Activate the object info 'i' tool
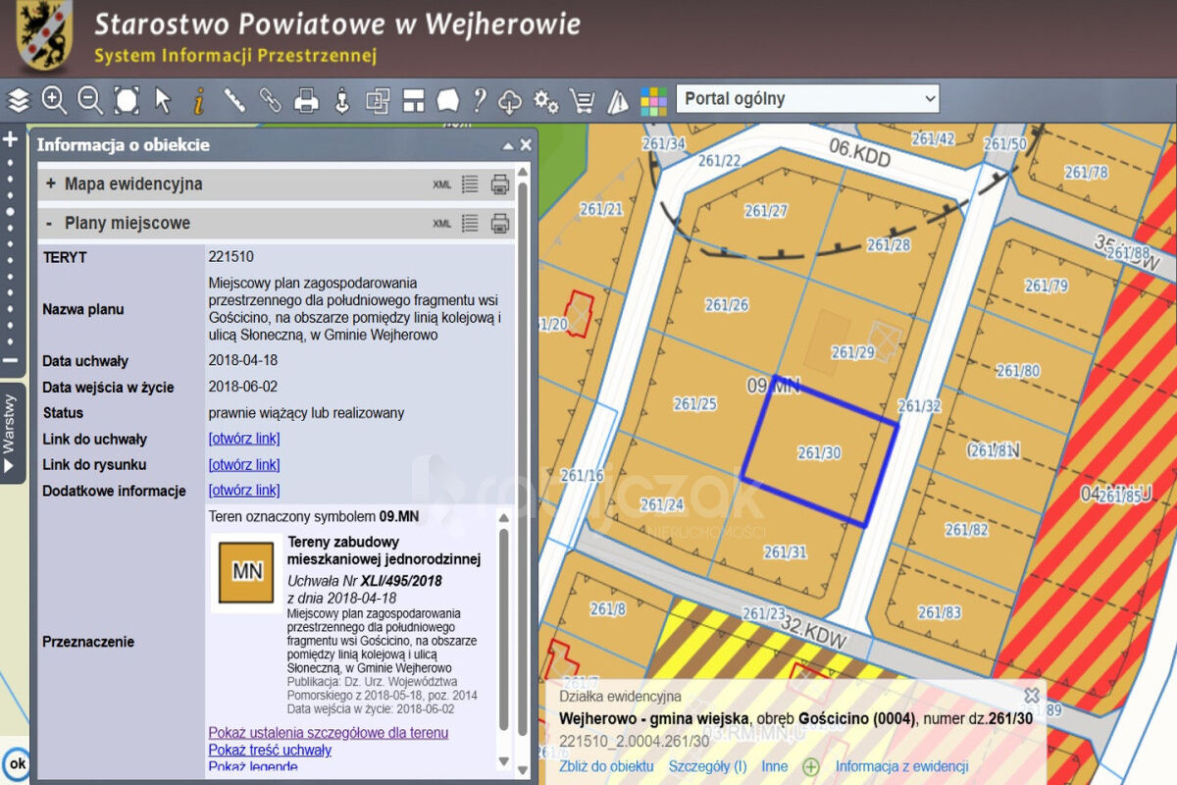The height and width of the screenshot is (785, 1177). pos(198,100)
